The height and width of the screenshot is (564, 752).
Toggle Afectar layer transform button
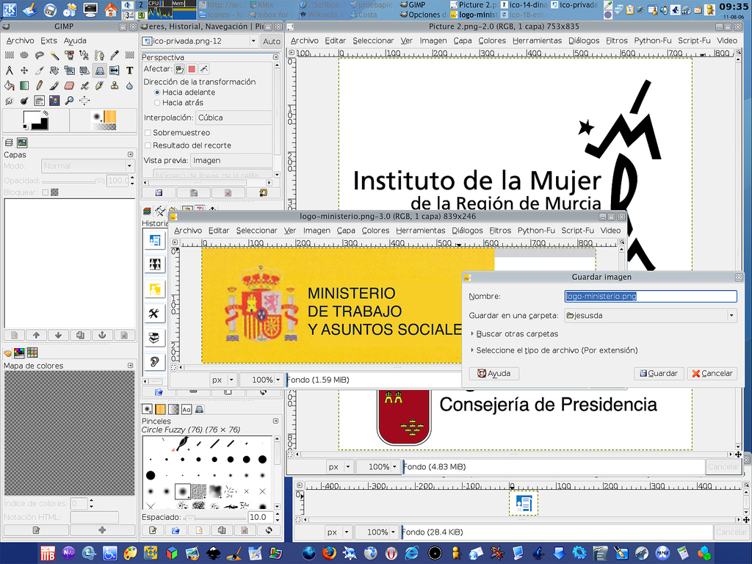(179, 69)
